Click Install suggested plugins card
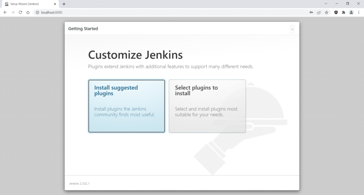Screen dimensions: 364x195 point(127,106)
